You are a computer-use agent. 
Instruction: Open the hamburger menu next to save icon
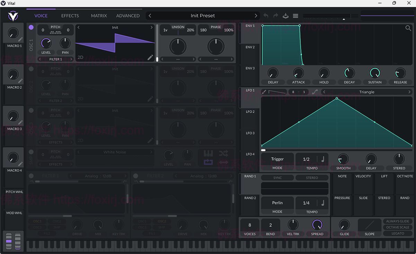295,16
